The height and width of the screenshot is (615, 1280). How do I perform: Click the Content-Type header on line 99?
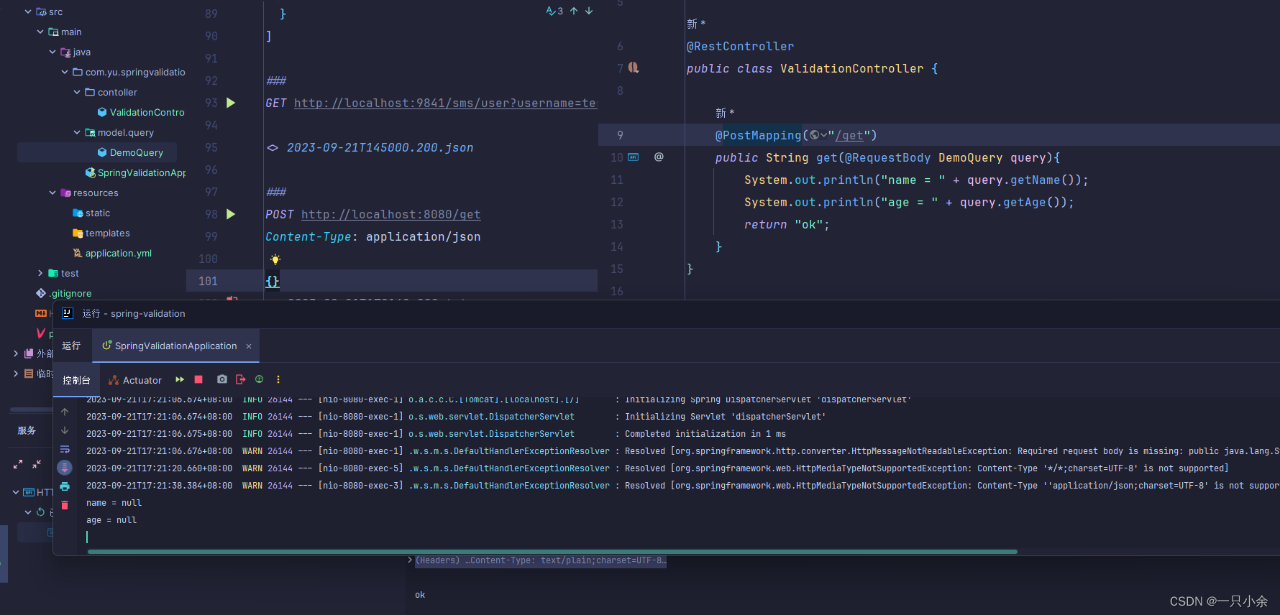[x=308, y=236]
